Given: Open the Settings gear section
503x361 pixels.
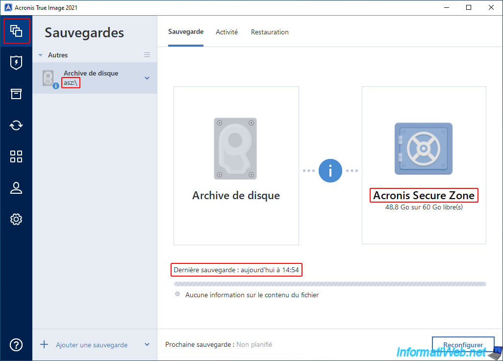Looking at the screenshot, I should (16, 219).
